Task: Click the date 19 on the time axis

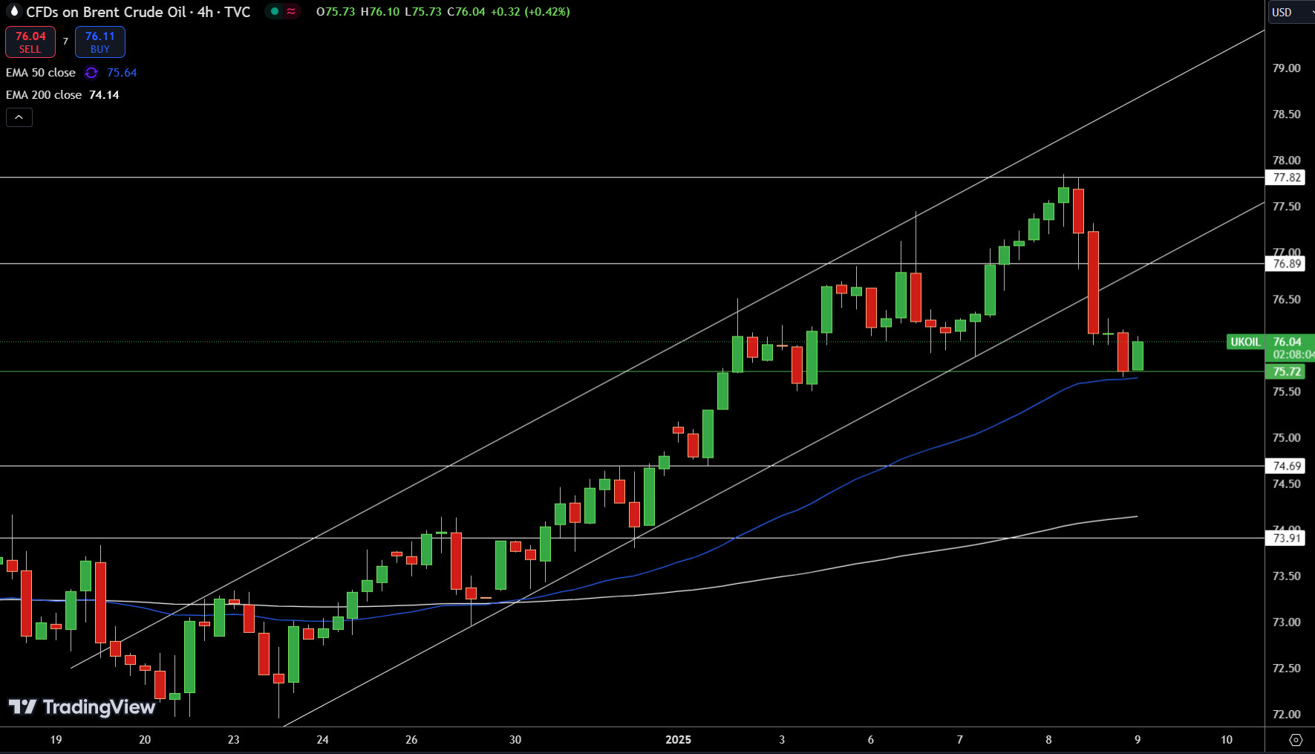Action: (x=56, y=740)
